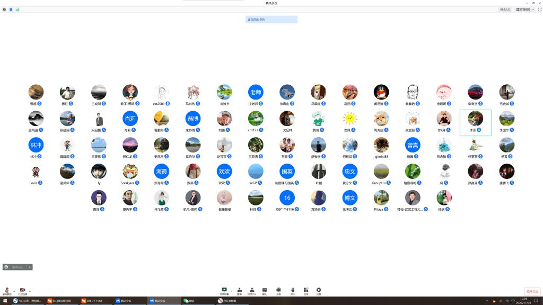Viewport: 543px width, 305px height.
Task: Toggle the camera video on
Action: point(23,291)
